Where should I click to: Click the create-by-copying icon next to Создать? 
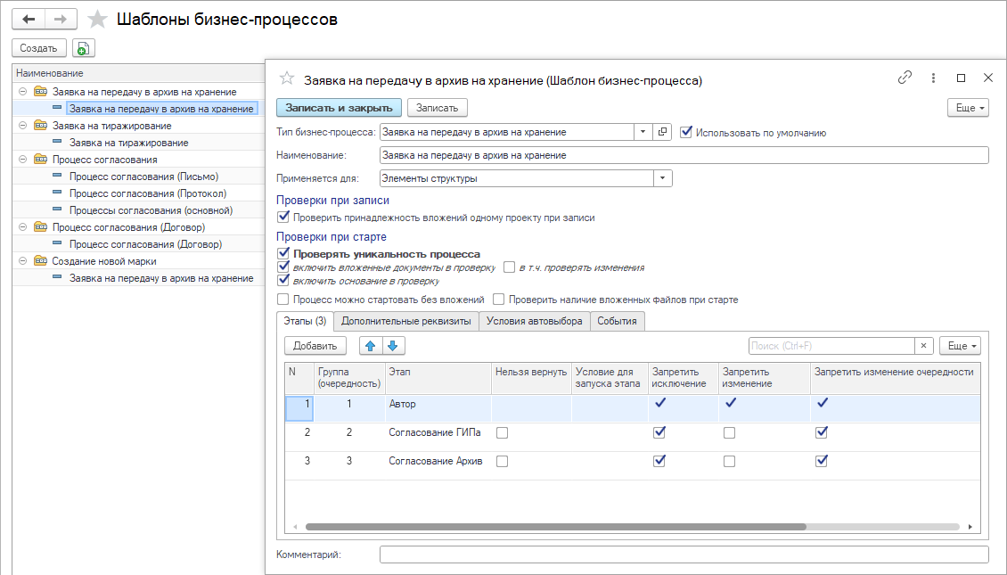coord(83,48)
